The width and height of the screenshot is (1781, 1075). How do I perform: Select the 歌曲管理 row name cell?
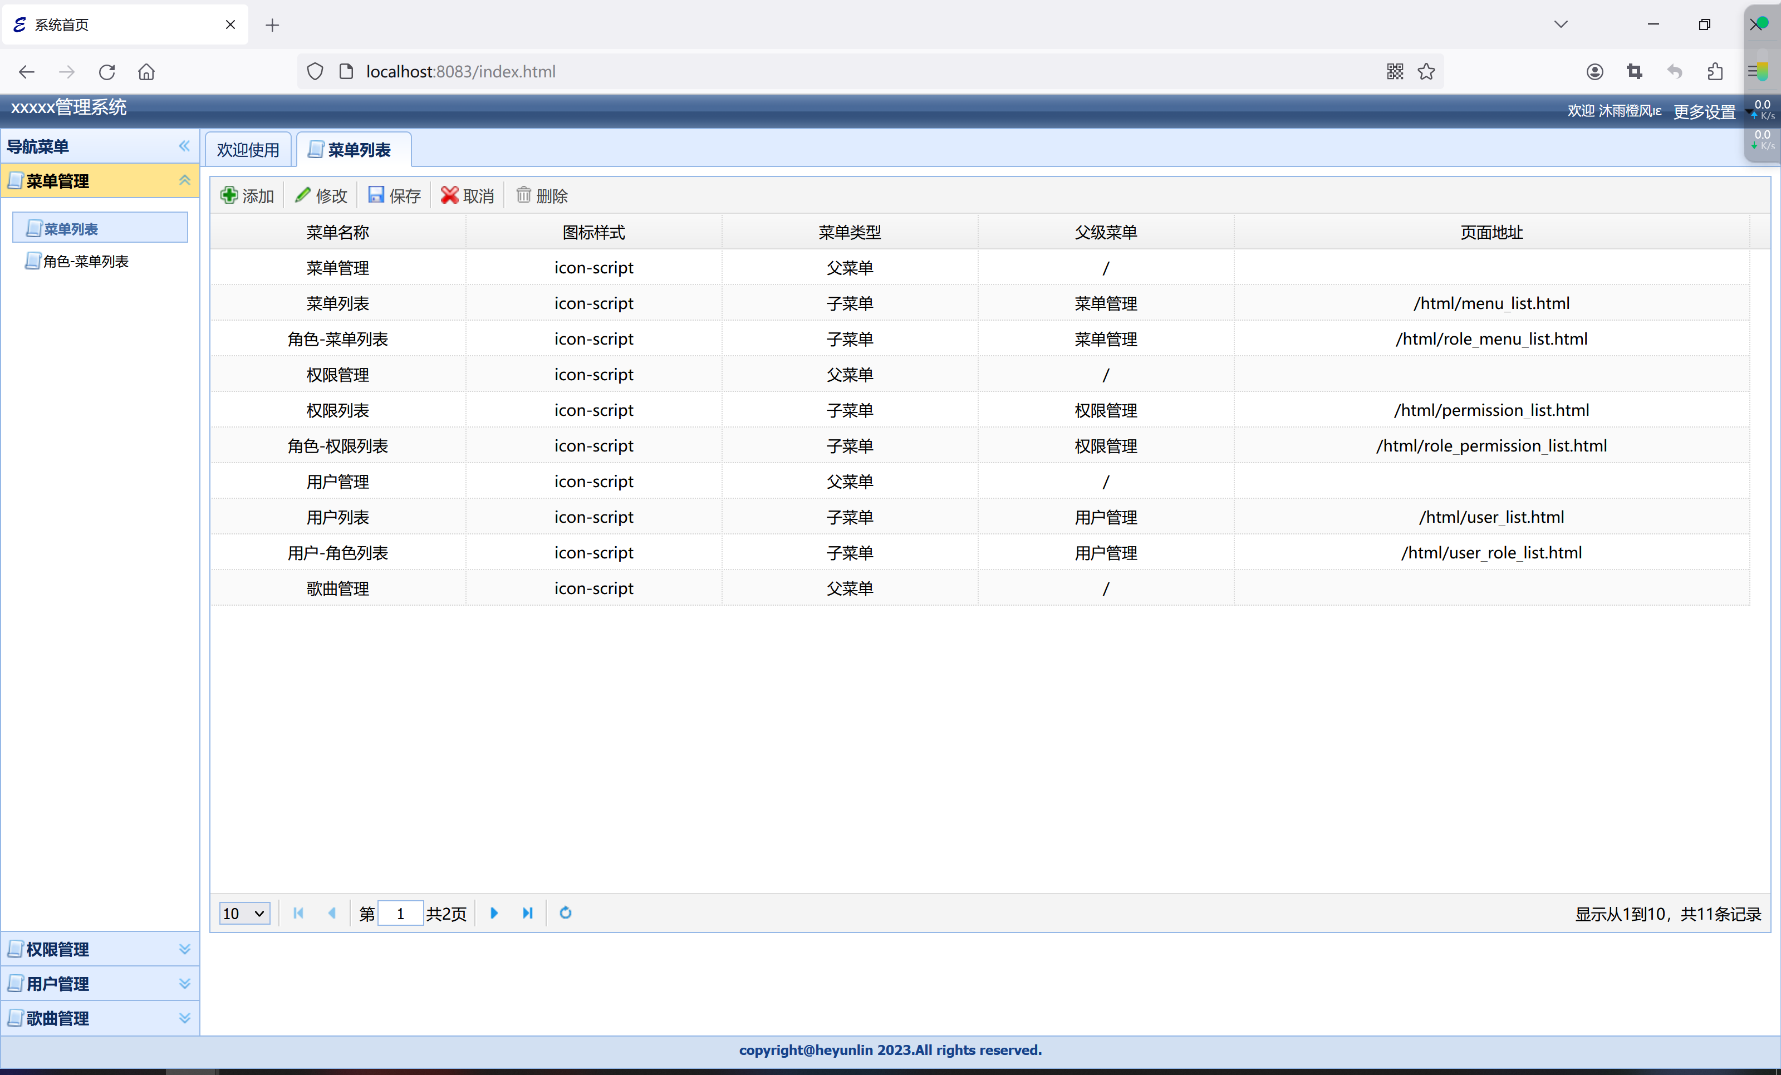pyautogui.click(x=337, y=588)
